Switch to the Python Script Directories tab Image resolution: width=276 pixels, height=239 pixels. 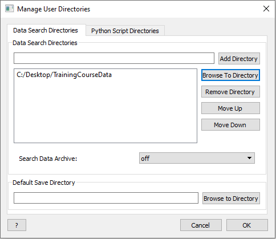pyautogui.click(x=125, y=31)
